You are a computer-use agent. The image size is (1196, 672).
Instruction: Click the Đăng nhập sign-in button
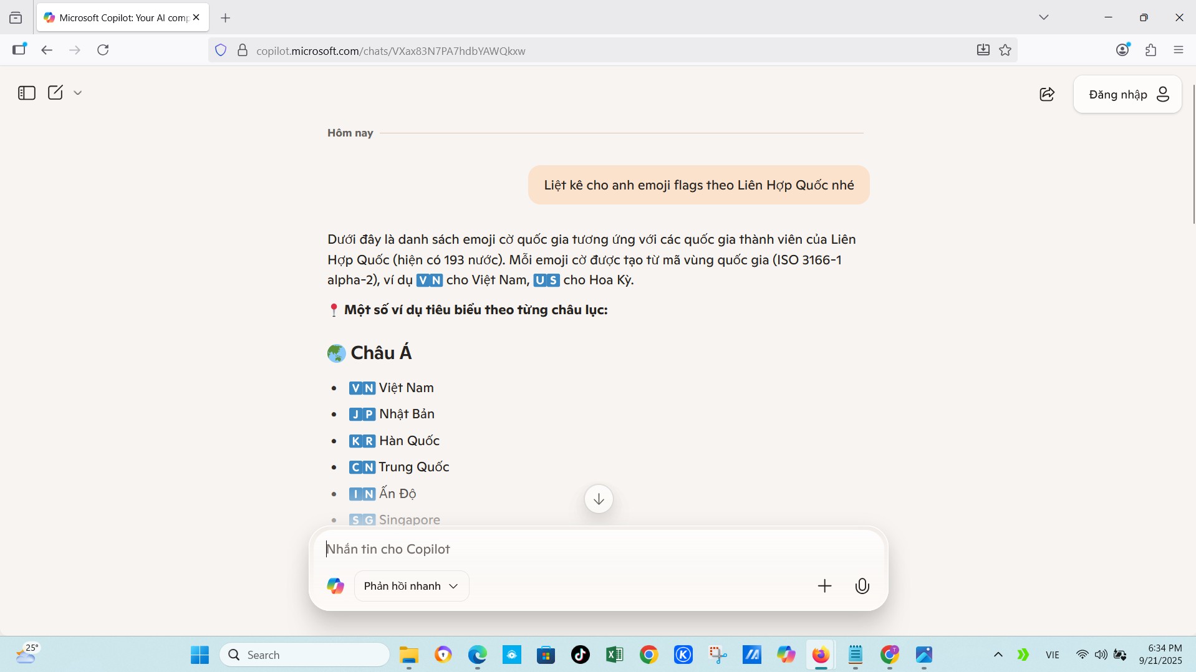click(1127, 94)
